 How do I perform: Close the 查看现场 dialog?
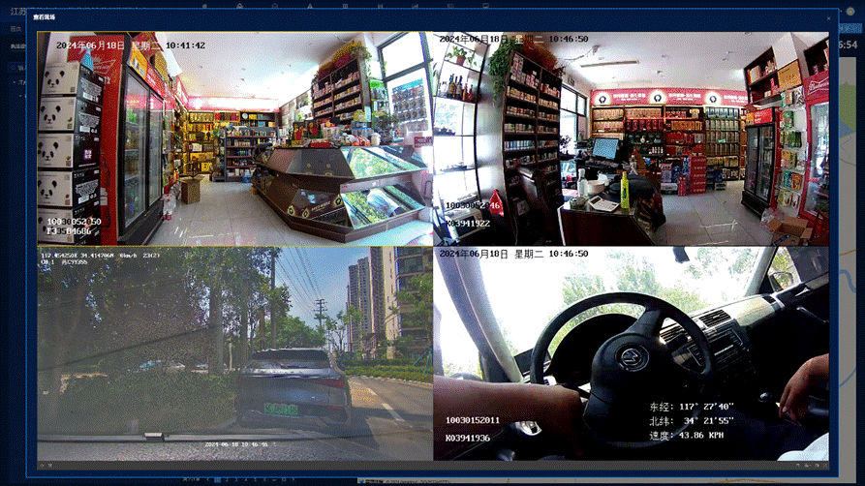click(828, 18)
